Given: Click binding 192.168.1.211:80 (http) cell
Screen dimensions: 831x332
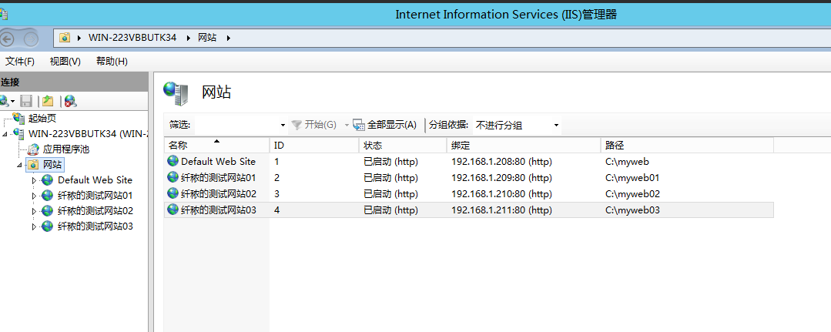Looking at the screenshot, I should point(502,210).
